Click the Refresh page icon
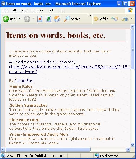Image resolution: width=136 pixels, height=159 pixels. tap(48, 19)
